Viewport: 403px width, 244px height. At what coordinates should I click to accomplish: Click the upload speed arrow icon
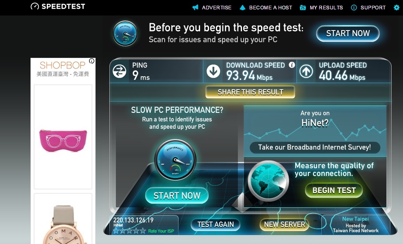[x=306, y=71]
